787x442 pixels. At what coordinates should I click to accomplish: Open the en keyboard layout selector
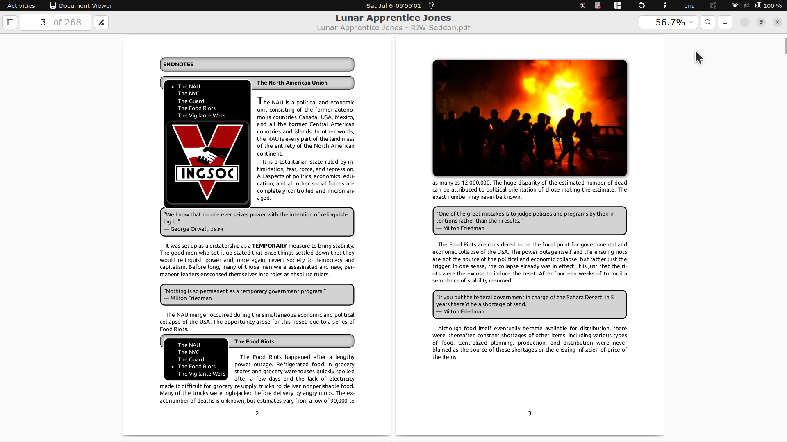[689, 5]
